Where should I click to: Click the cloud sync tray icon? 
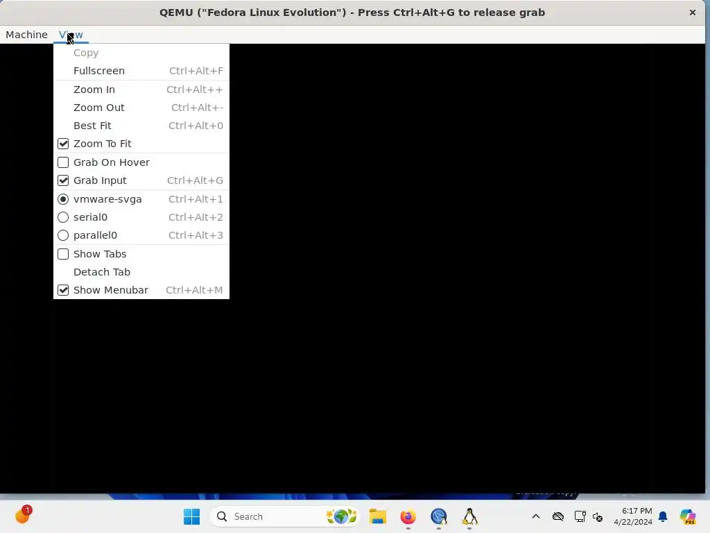point(558,516)
